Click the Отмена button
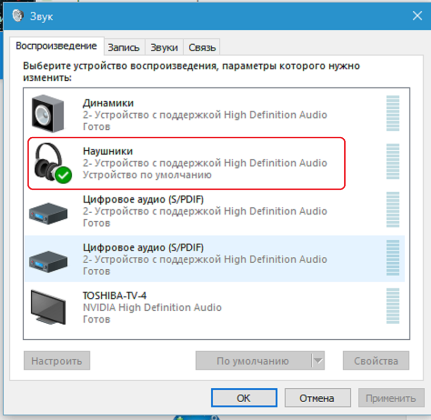This screenshot has height=420, width=431. [x=317, y=398]
